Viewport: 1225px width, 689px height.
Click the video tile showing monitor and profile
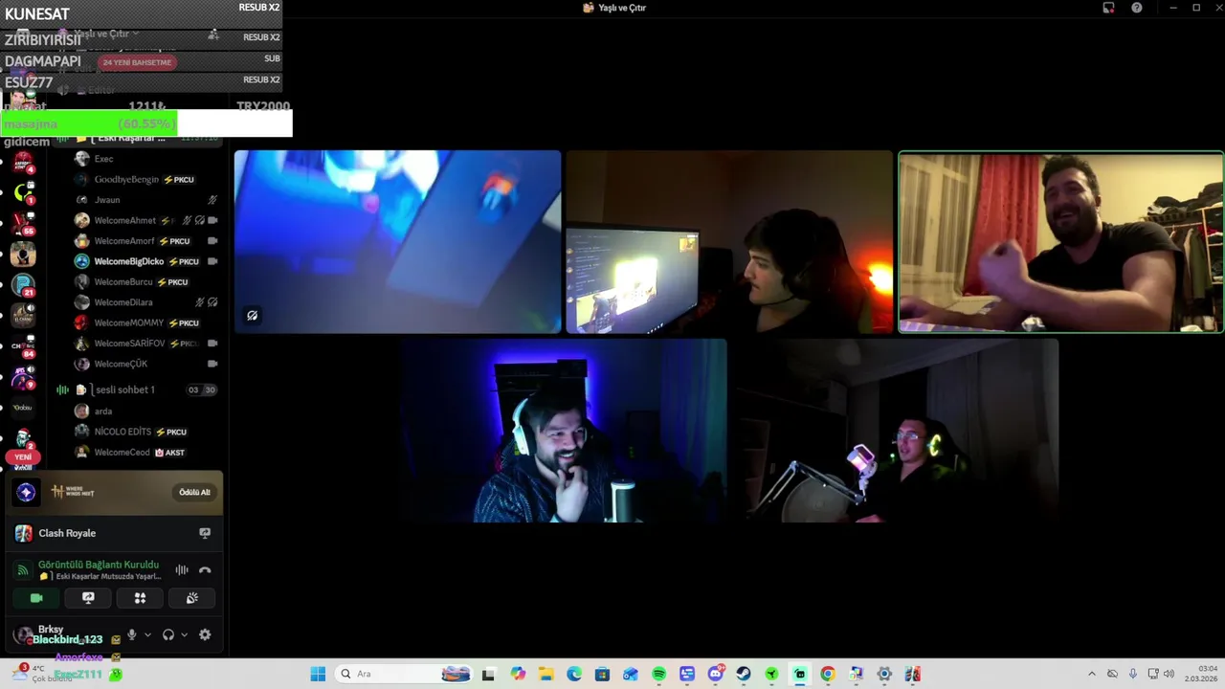click(729, 242)
